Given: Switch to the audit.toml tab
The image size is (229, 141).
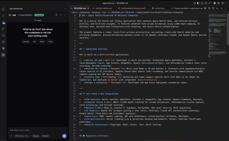Looking at the screenshot, I should point(160,8).
